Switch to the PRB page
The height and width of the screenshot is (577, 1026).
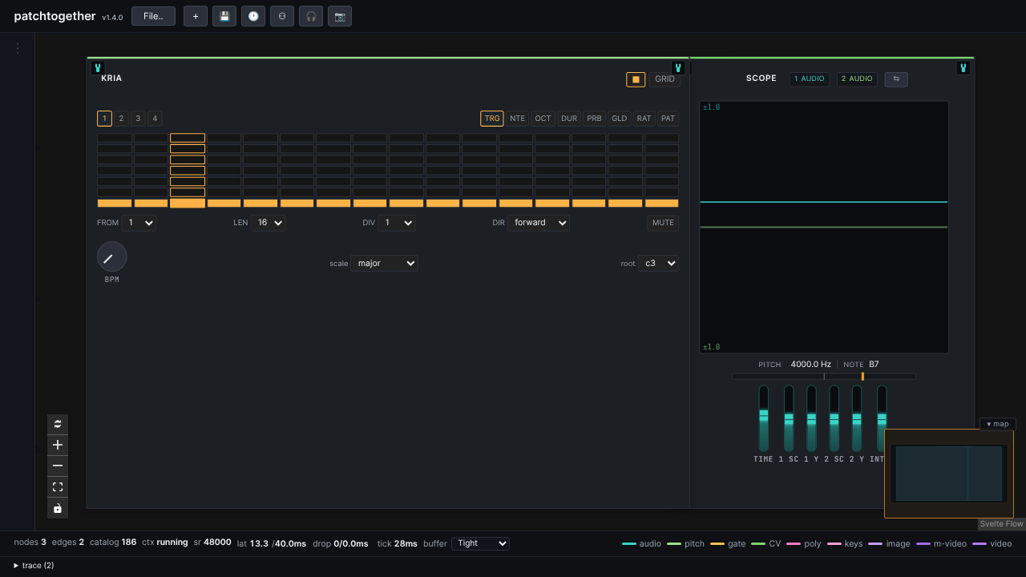point(594,119)
